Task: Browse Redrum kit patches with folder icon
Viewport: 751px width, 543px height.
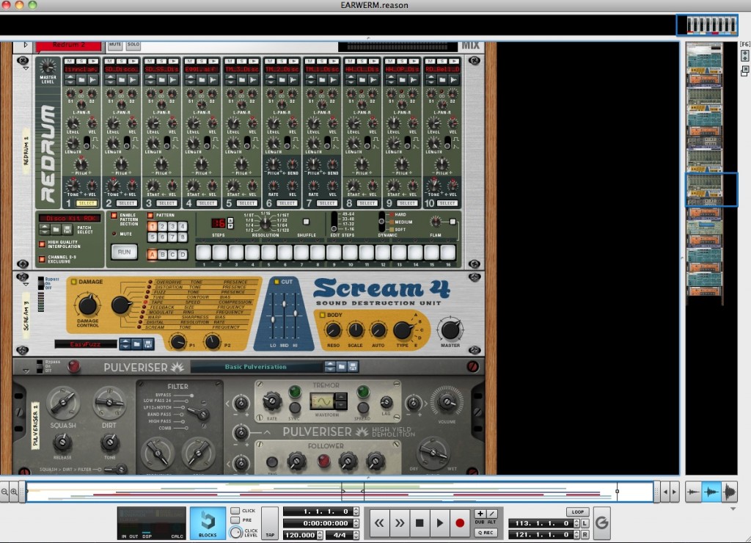Action: point(56,230)
